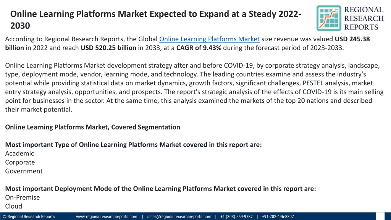Click the sales@regionalresearchreports.com email address
Screen dimensions: 391x220
point(179,217)
